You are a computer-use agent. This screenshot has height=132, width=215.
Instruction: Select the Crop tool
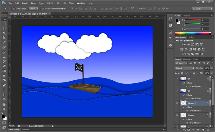[4, 38]
